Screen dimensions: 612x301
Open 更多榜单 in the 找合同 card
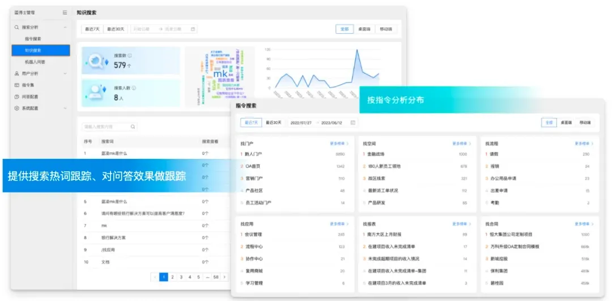(584, 224)
